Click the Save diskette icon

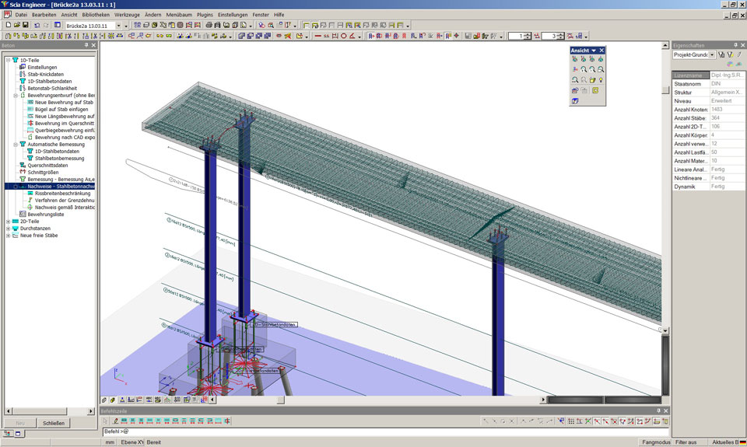click(x=26, y=25)
